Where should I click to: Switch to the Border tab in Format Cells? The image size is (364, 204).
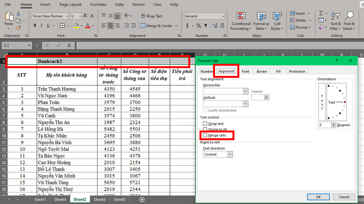[262, 72]
